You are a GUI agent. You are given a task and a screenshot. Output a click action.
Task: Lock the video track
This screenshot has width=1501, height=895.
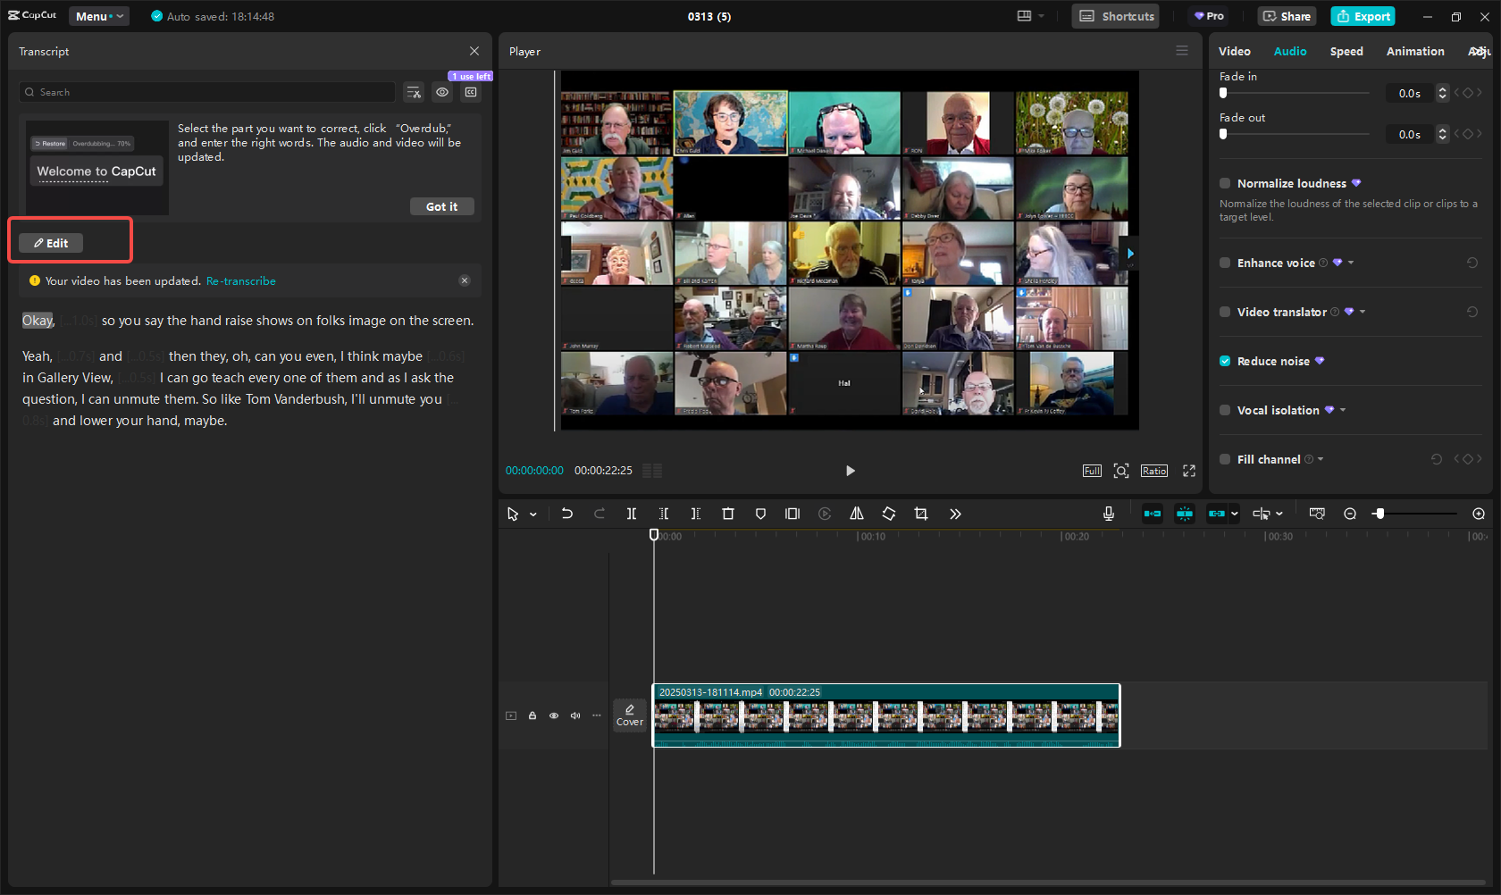coord(532,715)
